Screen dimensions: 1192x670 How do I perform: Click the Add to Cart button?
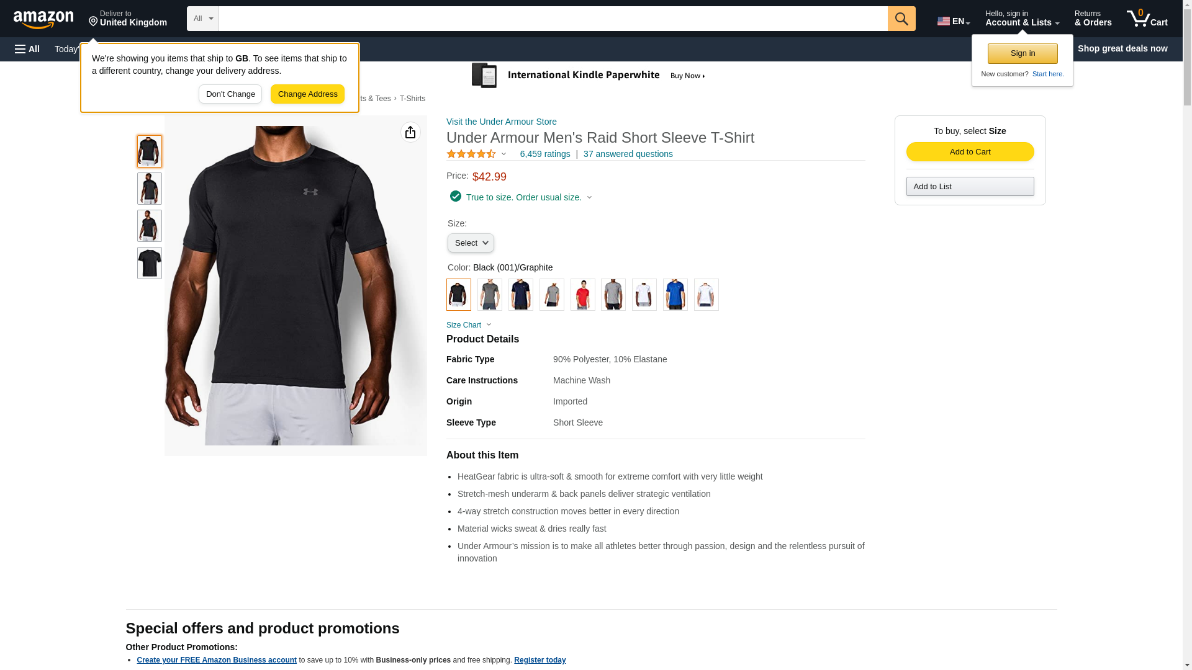tap(970, 152)
